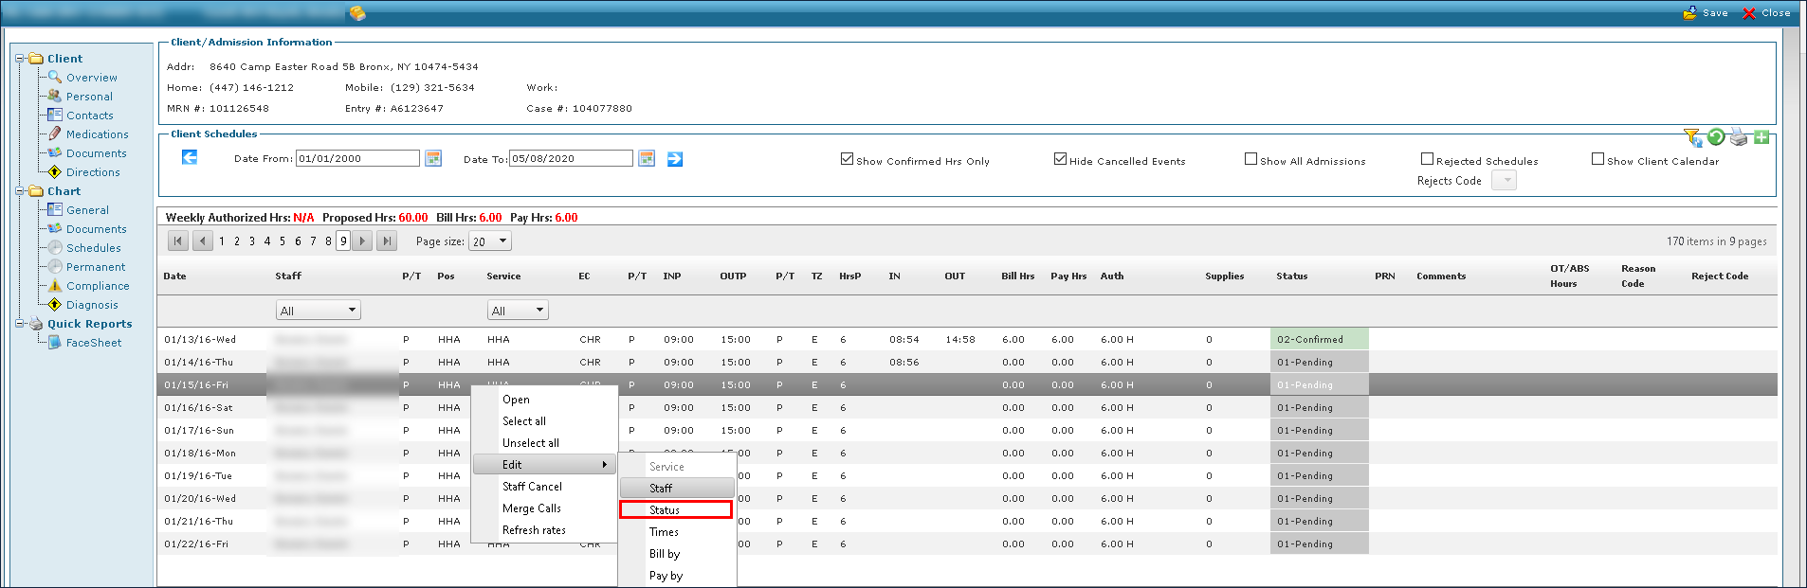1807x588 pixels.
Task: Click the green refresh icon
Action: [x=1715, y=138]
